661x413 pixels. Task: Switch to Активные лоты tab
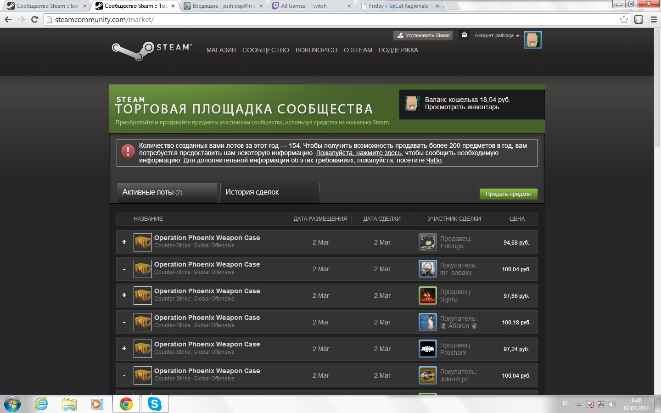coord(167,192)
